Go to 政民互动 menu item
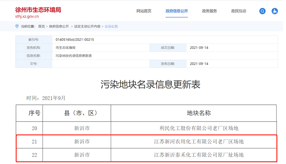 pos(239,11)
